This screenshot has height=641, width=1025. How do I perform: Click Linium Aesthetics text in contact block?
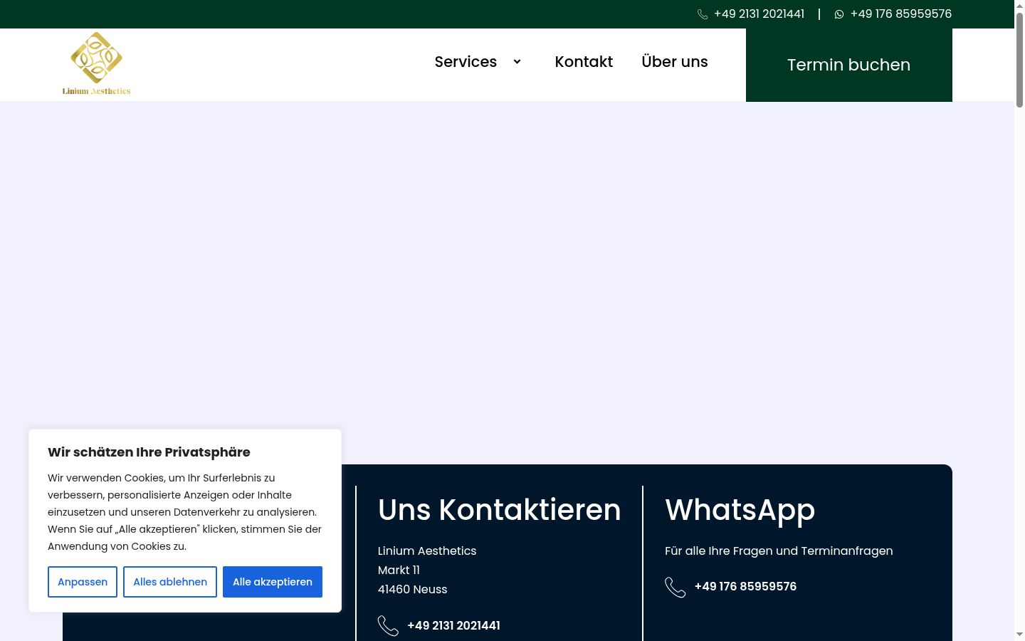tap(427, 551)
